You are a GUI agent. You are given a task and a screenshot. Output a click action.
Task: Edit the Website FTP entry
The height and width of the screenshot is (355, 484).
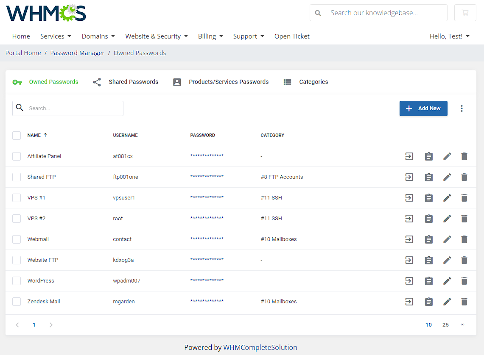(x=447, y=260)
